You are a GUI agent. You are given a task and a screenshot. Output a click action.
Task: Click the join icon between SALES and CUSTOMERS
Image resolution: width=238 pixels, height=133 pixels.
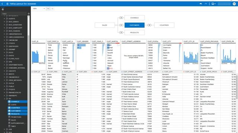click(121, 25)
